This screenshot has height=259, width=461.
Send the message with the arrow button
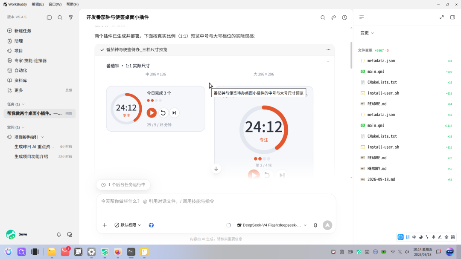coord(327,225)
